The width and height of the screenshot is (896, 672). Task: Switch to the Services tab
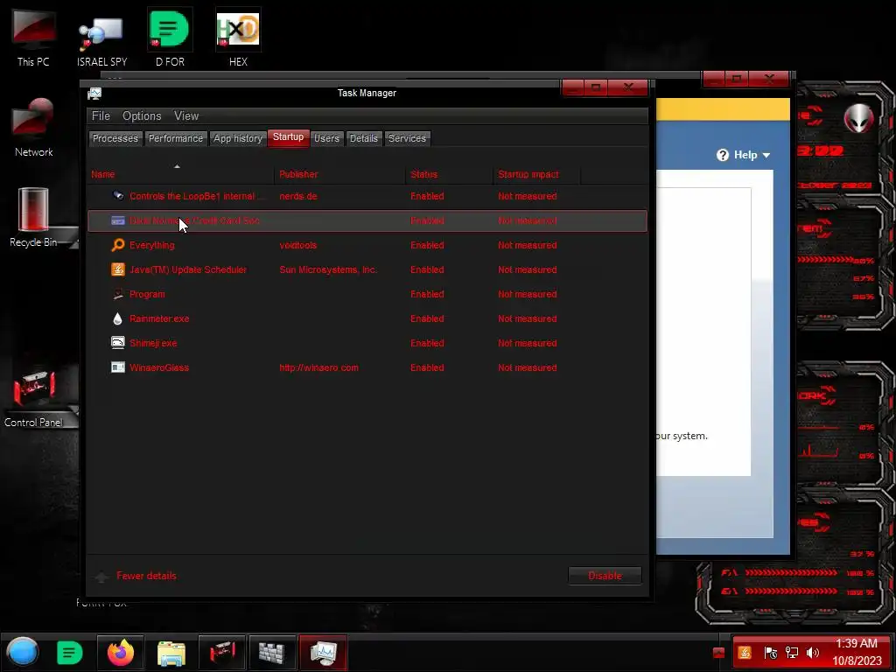click(x=407, y=138)
